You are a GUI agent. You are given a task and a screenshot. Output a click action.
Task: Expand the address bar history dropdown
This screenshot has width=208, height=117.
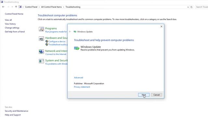[188, 7]
